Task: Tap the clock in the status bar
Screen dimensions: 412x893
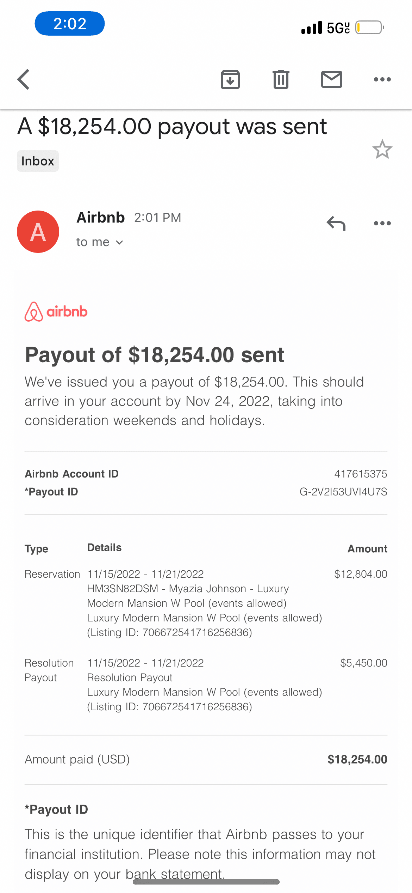Action: (x=70, y=24)
